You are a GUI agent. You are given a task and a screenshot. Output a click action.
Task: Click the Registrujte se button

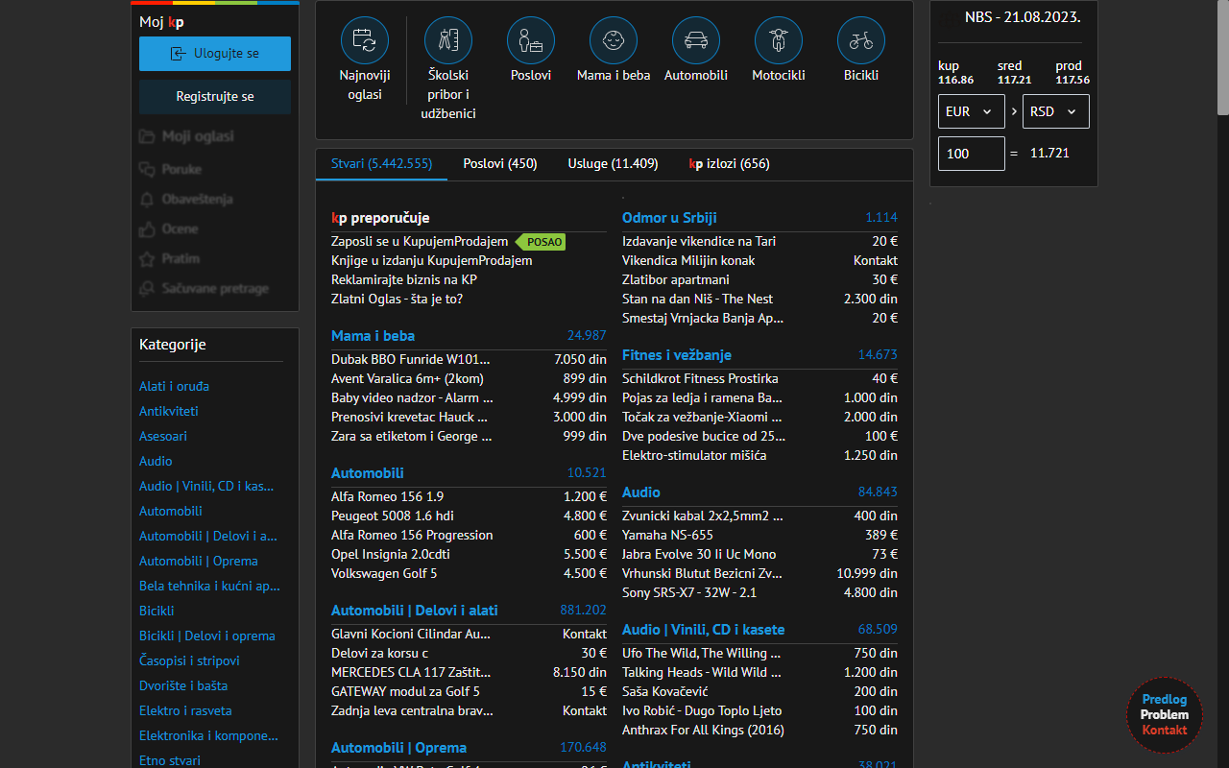215,97
